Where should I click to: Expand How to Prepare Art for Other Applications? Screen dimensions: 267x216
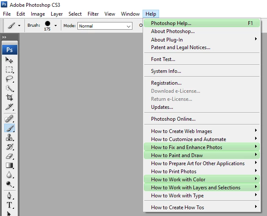(202, 163)
